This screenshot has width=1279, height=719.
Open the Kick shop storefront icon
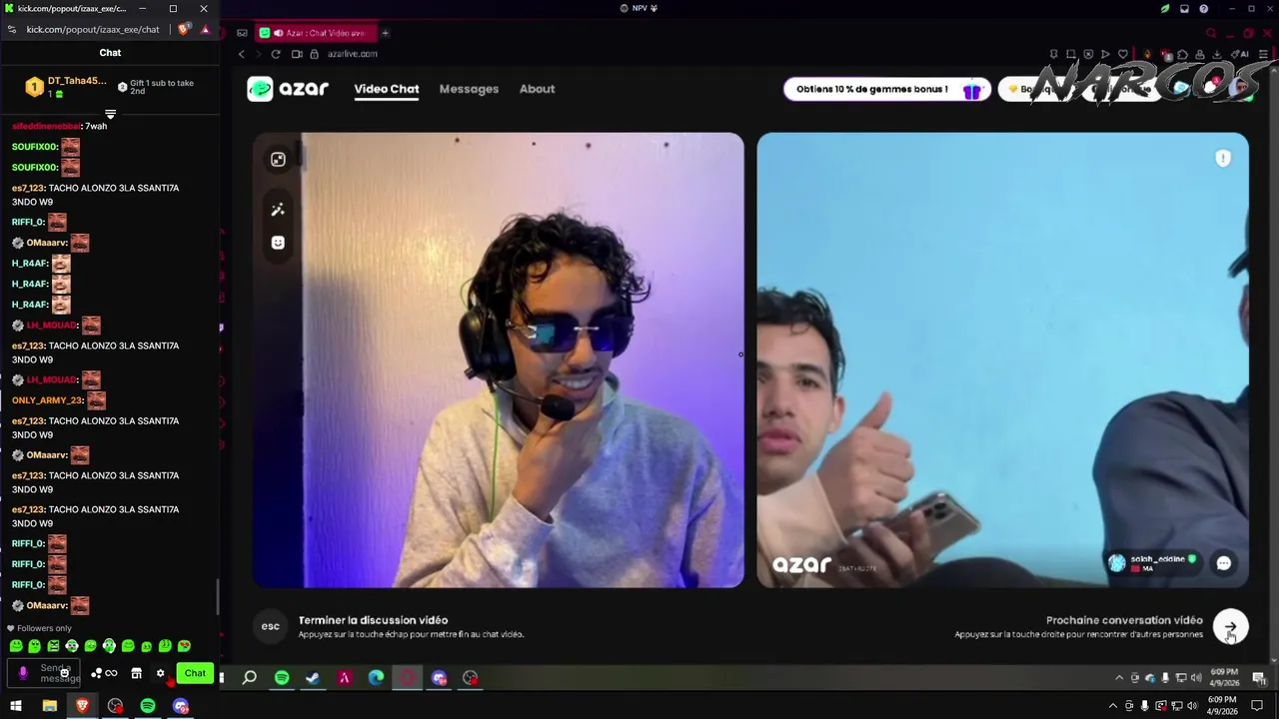(x=136, y=673)
